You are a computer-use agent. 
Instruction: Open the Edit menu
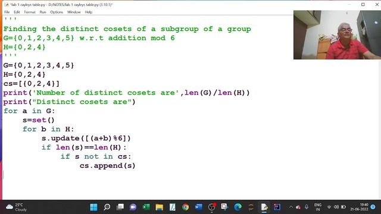tap(17, 12)
